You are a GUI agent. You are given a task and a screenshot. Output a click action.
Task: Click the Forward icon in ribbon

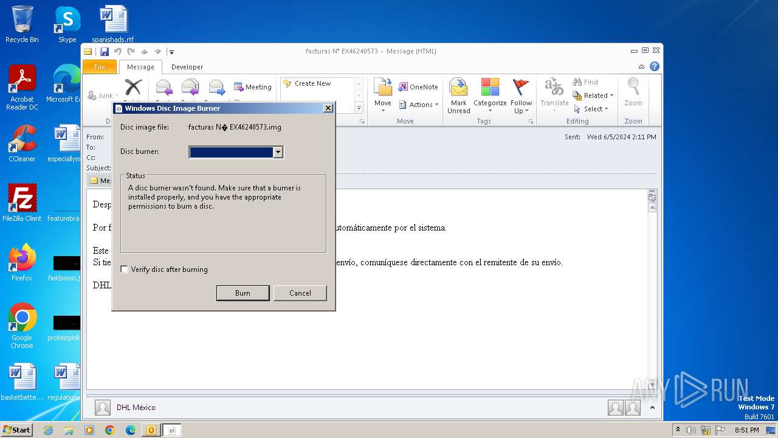pos(217,88)
